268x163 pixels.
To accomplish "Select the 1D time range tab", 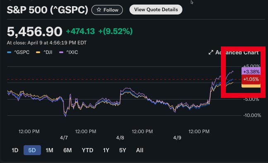I will 15,150.
